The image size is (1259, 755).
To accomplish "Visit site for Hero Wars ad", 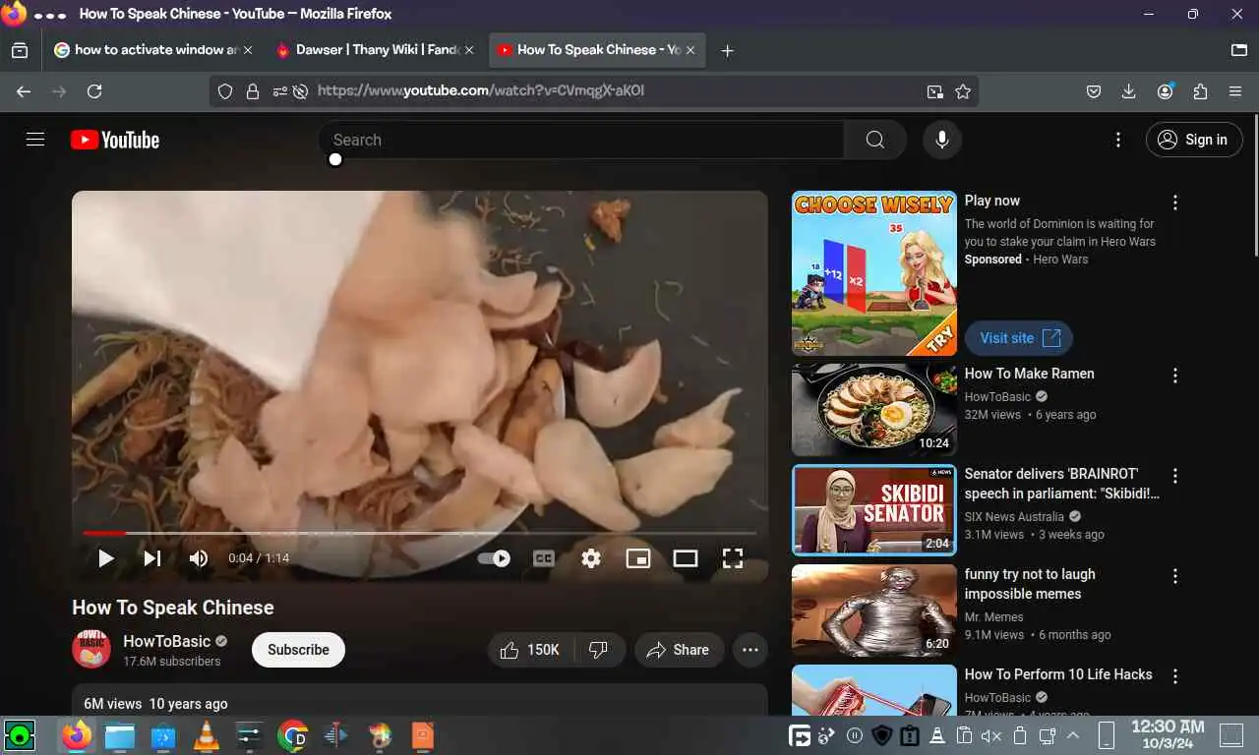I will click(1018, 338).
